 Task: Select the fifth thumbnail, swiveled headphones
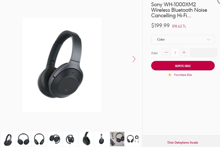point(70,139)
